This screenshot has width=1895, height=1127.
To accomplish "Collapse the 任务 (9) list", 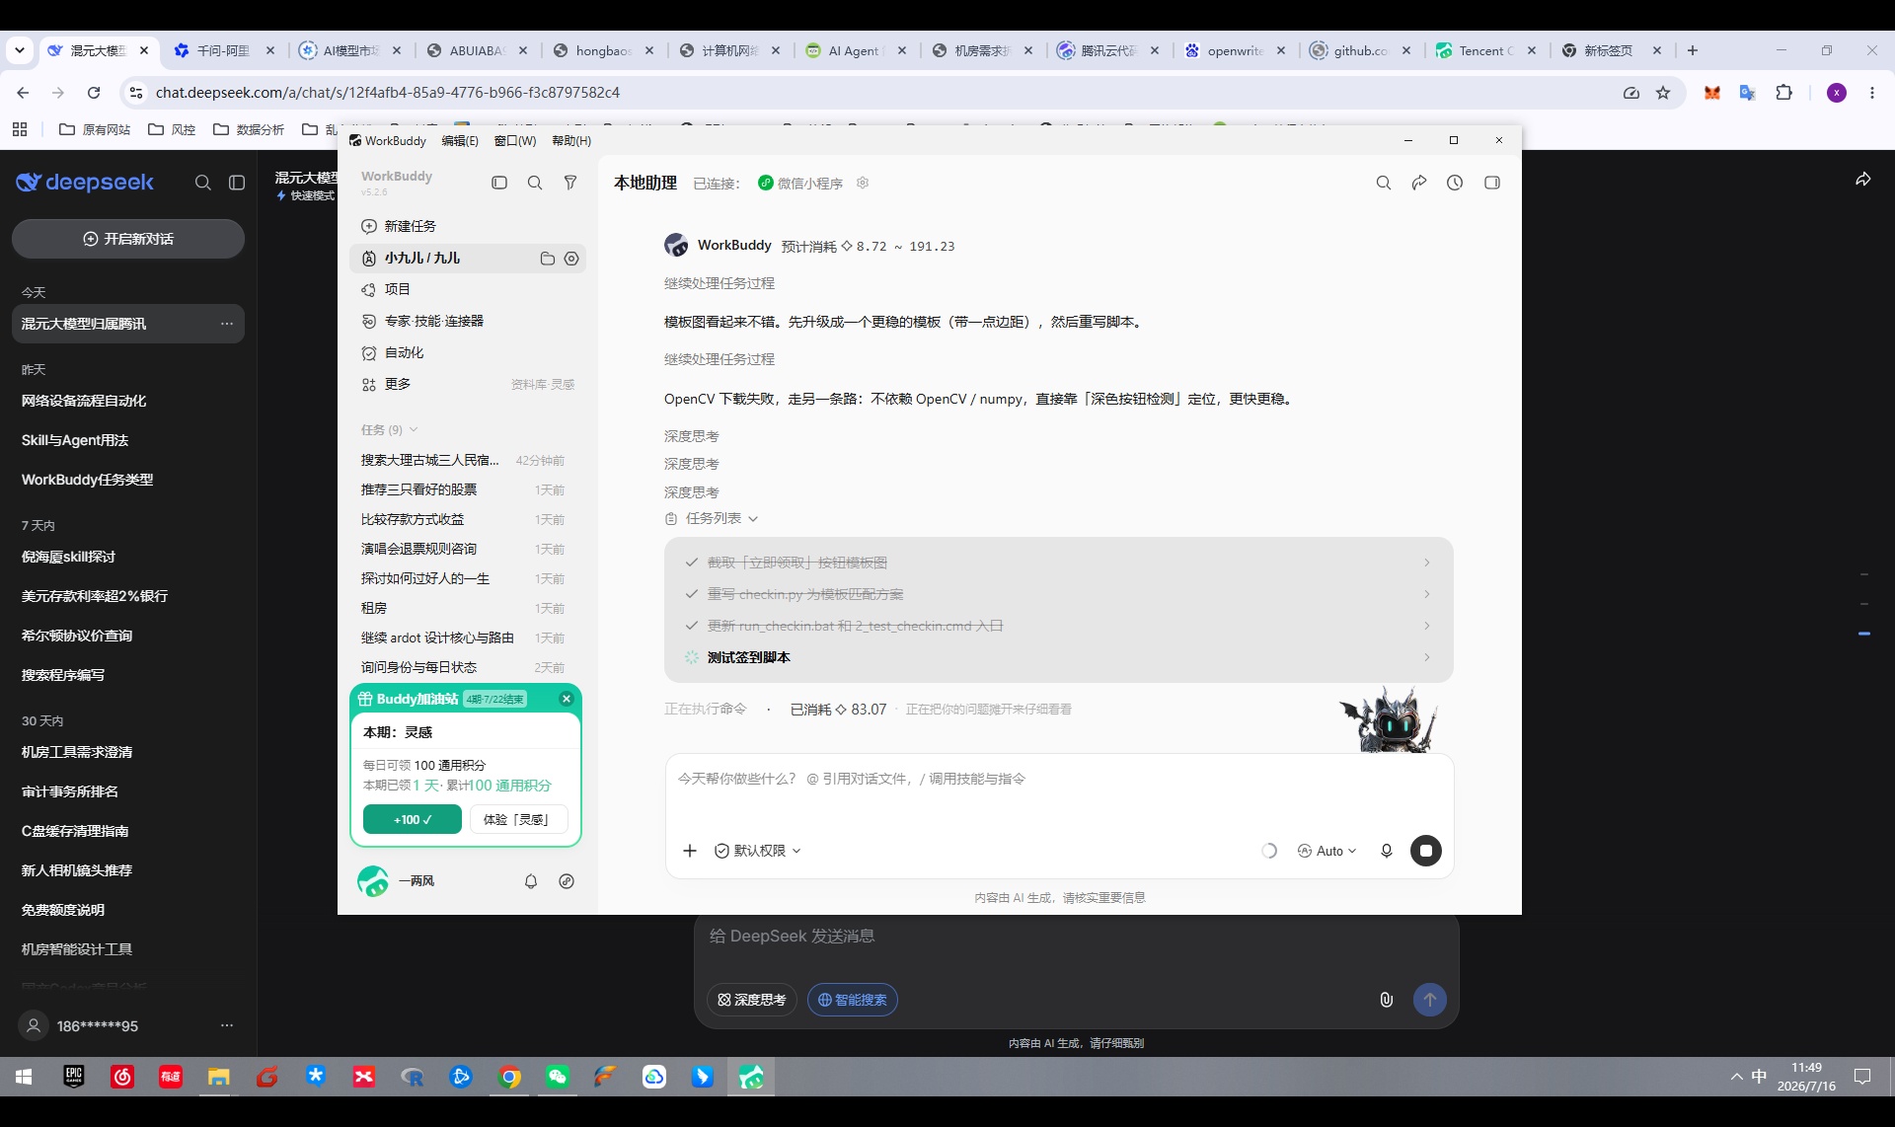I will [x=390, y=430].
